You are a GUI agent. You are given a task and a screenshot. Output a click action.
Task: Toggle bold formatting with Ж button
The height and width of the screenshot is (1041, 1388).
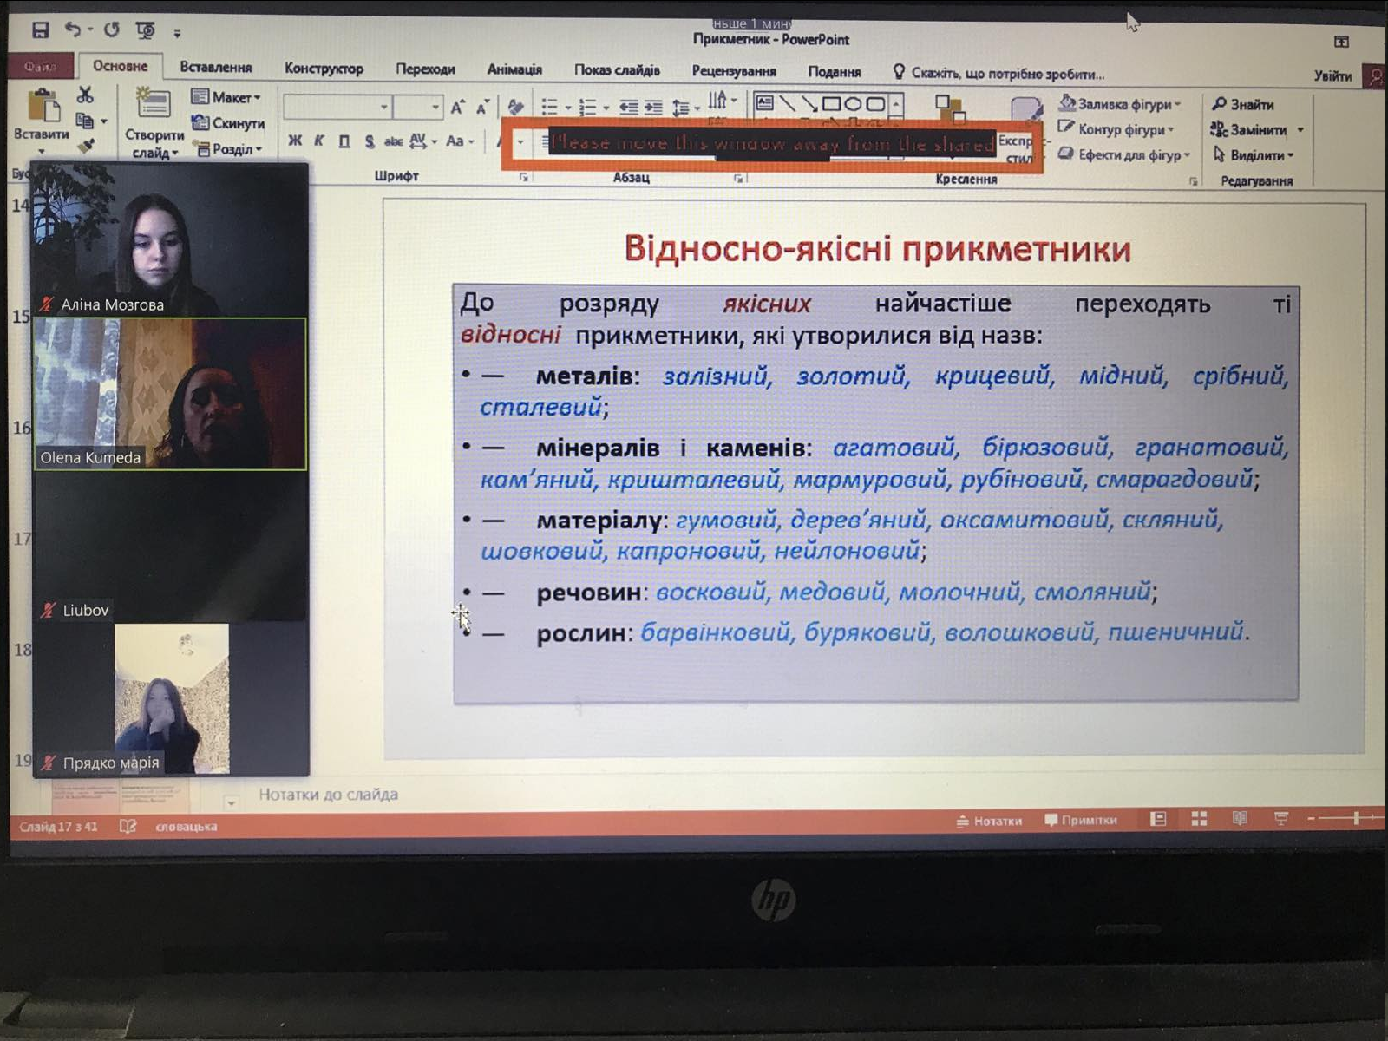tap(295, 141)
